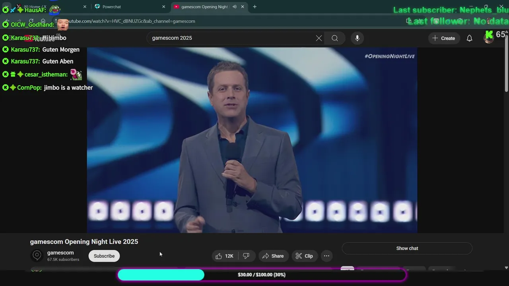Click Karasu737's 'Guten Aben' chat message
509x286 pixels.
pos(58,61)
